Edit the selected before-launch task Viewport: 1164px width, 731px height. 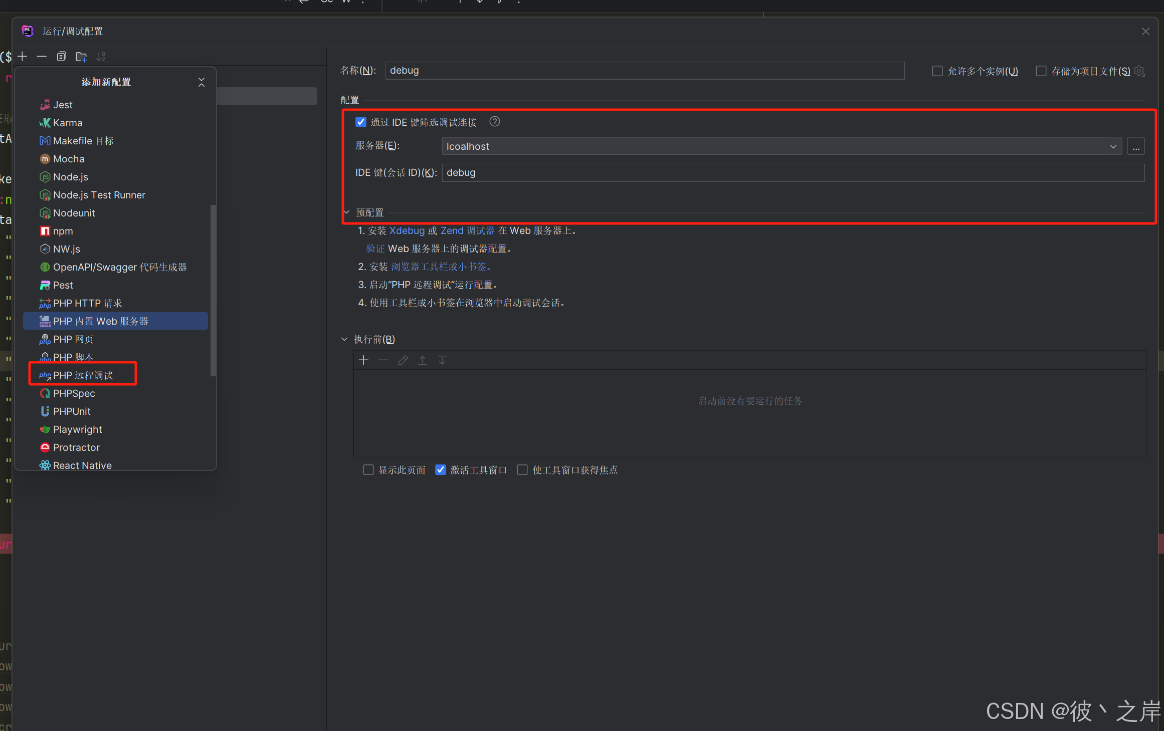(403, 360)
